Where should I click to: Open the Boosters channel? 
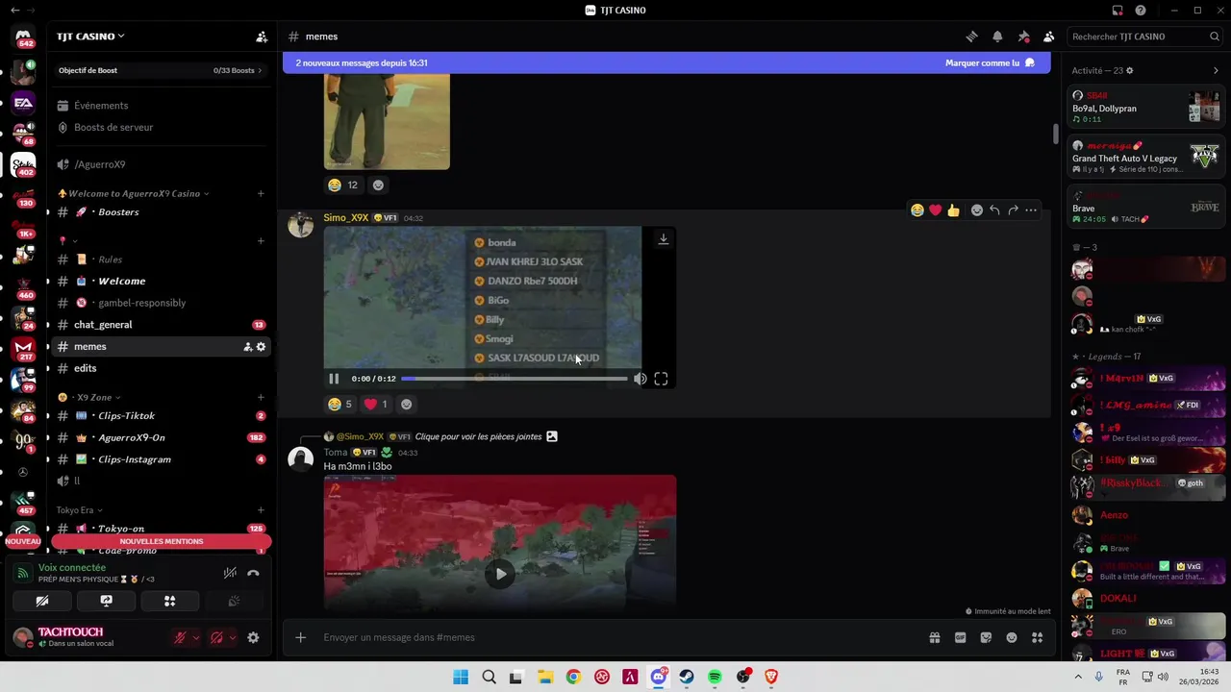(x=160, y=211)
